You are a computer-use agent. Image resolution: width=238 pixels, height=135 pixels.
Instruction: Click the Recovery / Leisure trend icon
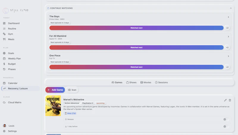pos(4,88)
